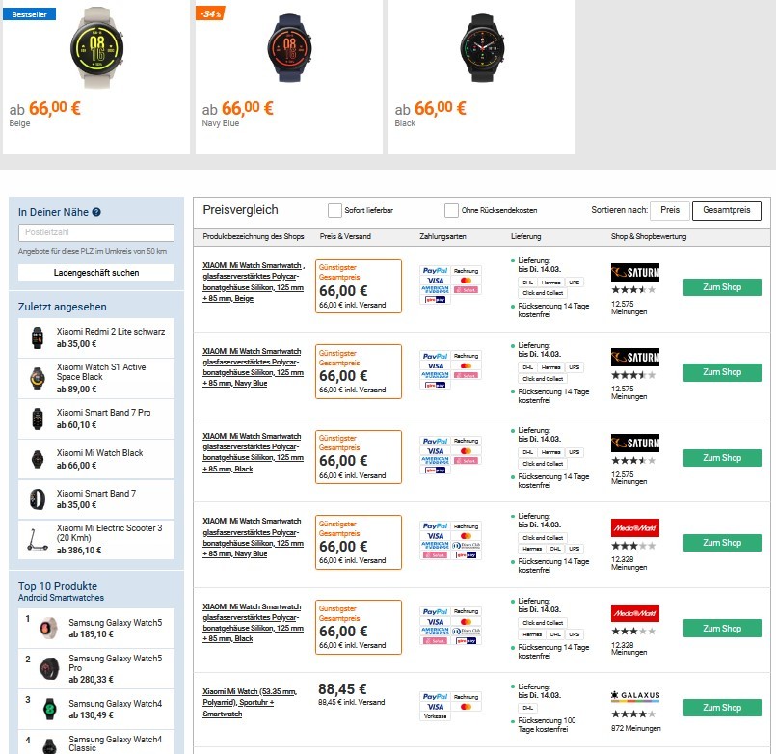The image size is (776, 754).
Task: Click the Saturn logo in the first Black offer
Action: click(635, 443)
